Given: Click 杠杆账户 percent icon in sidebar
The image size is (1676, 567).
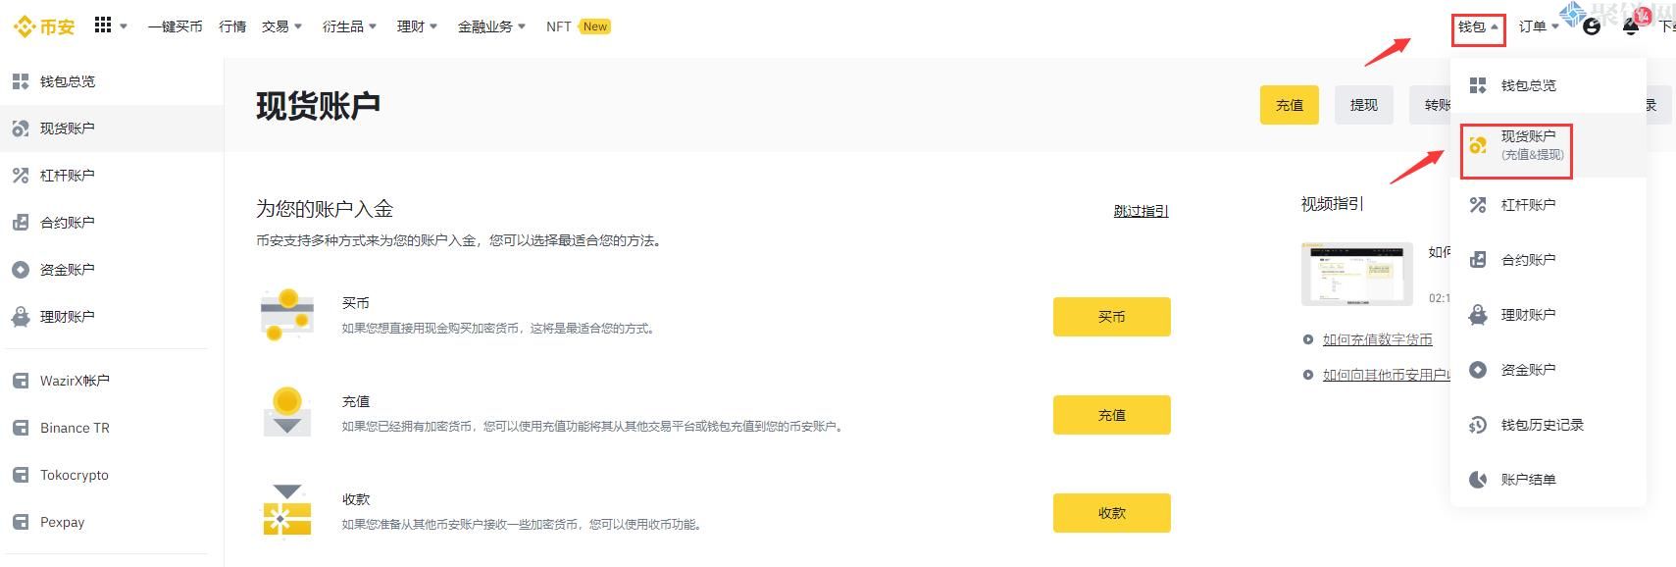Looking at the screenshot, I should click(21, 176).
